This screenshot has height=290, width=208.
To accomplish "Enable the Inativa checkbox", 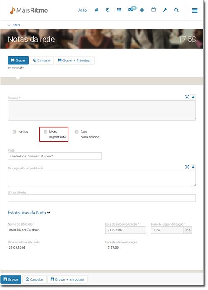I will pos(14,132).
